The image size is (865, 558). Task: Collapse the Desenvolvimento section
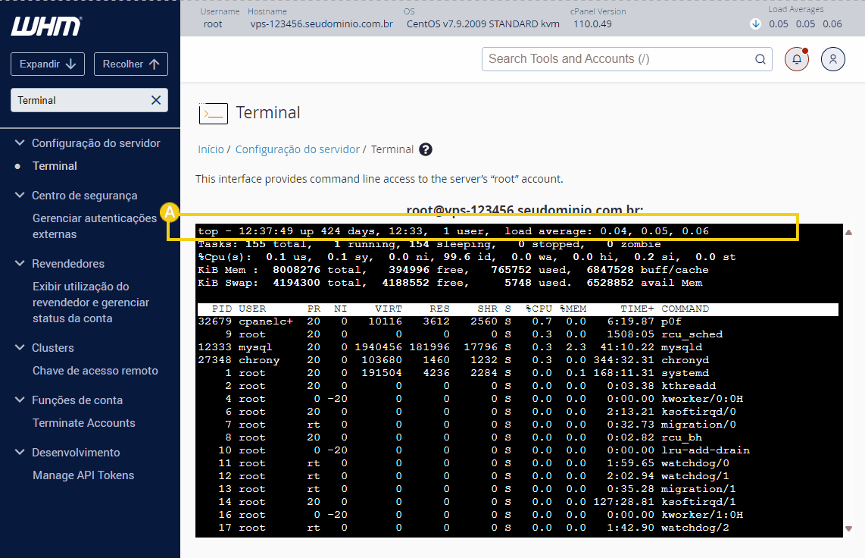18,452
